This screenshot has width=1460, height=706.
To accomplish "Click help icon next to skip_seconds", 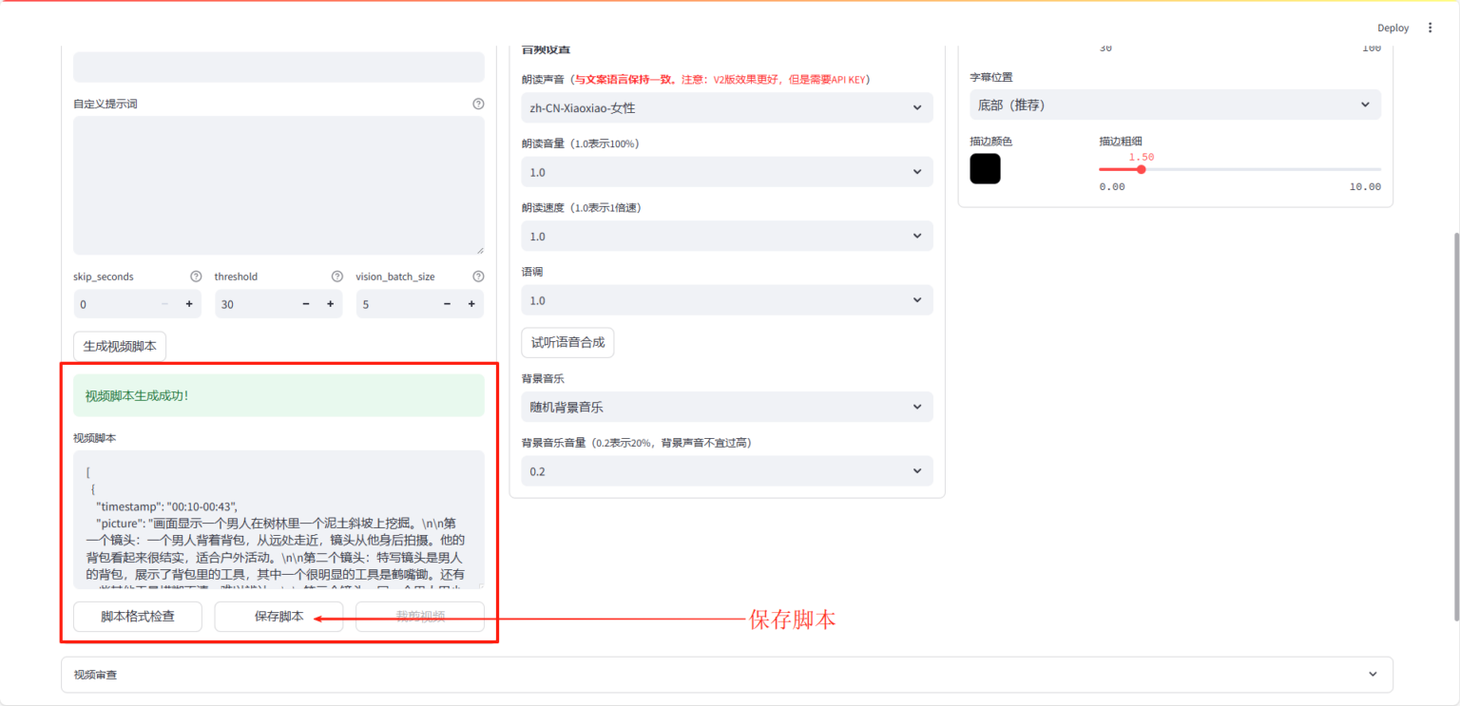I will tap(196, 277).
